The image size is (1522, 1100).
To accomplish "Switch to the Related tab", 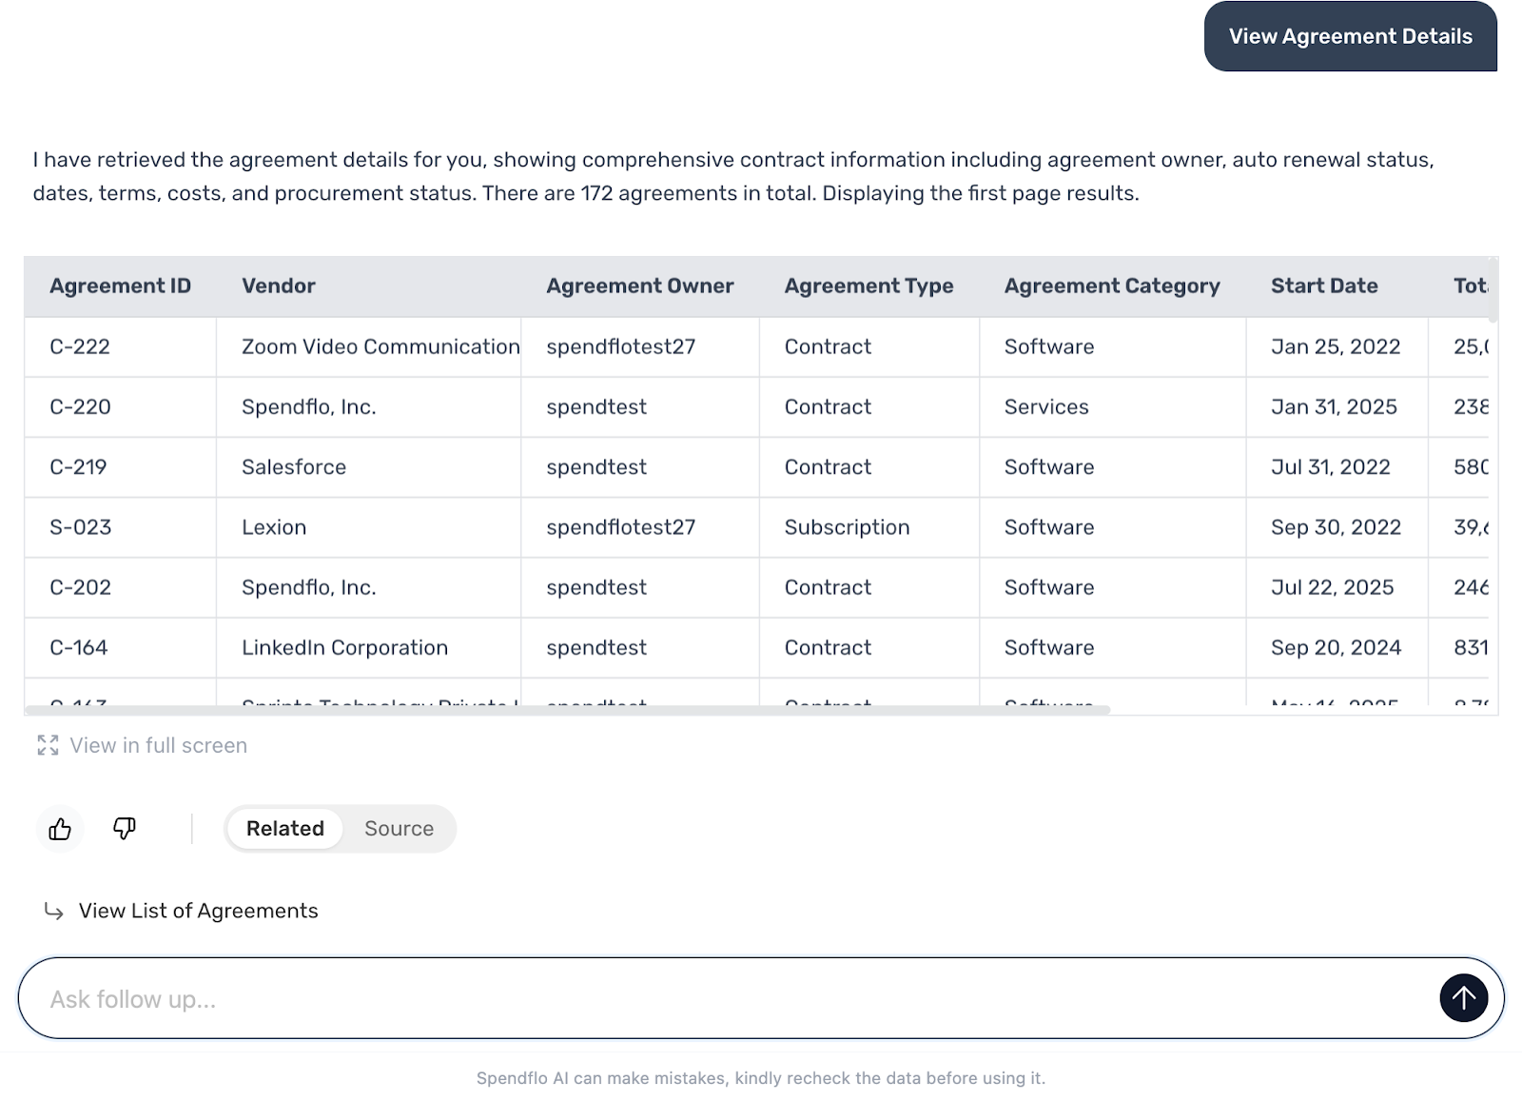I will tap(285, 829).
